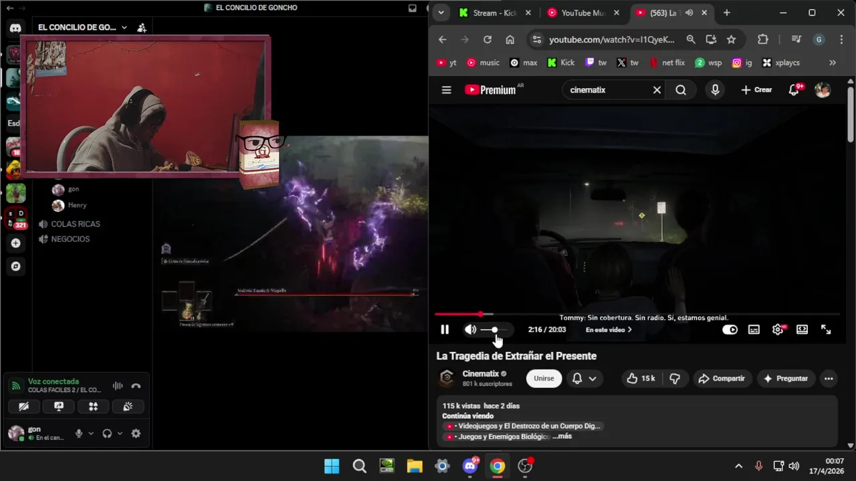Open Discord microphone input options chevron
This screenshot has height=481, width=856.
pos(92,433)
